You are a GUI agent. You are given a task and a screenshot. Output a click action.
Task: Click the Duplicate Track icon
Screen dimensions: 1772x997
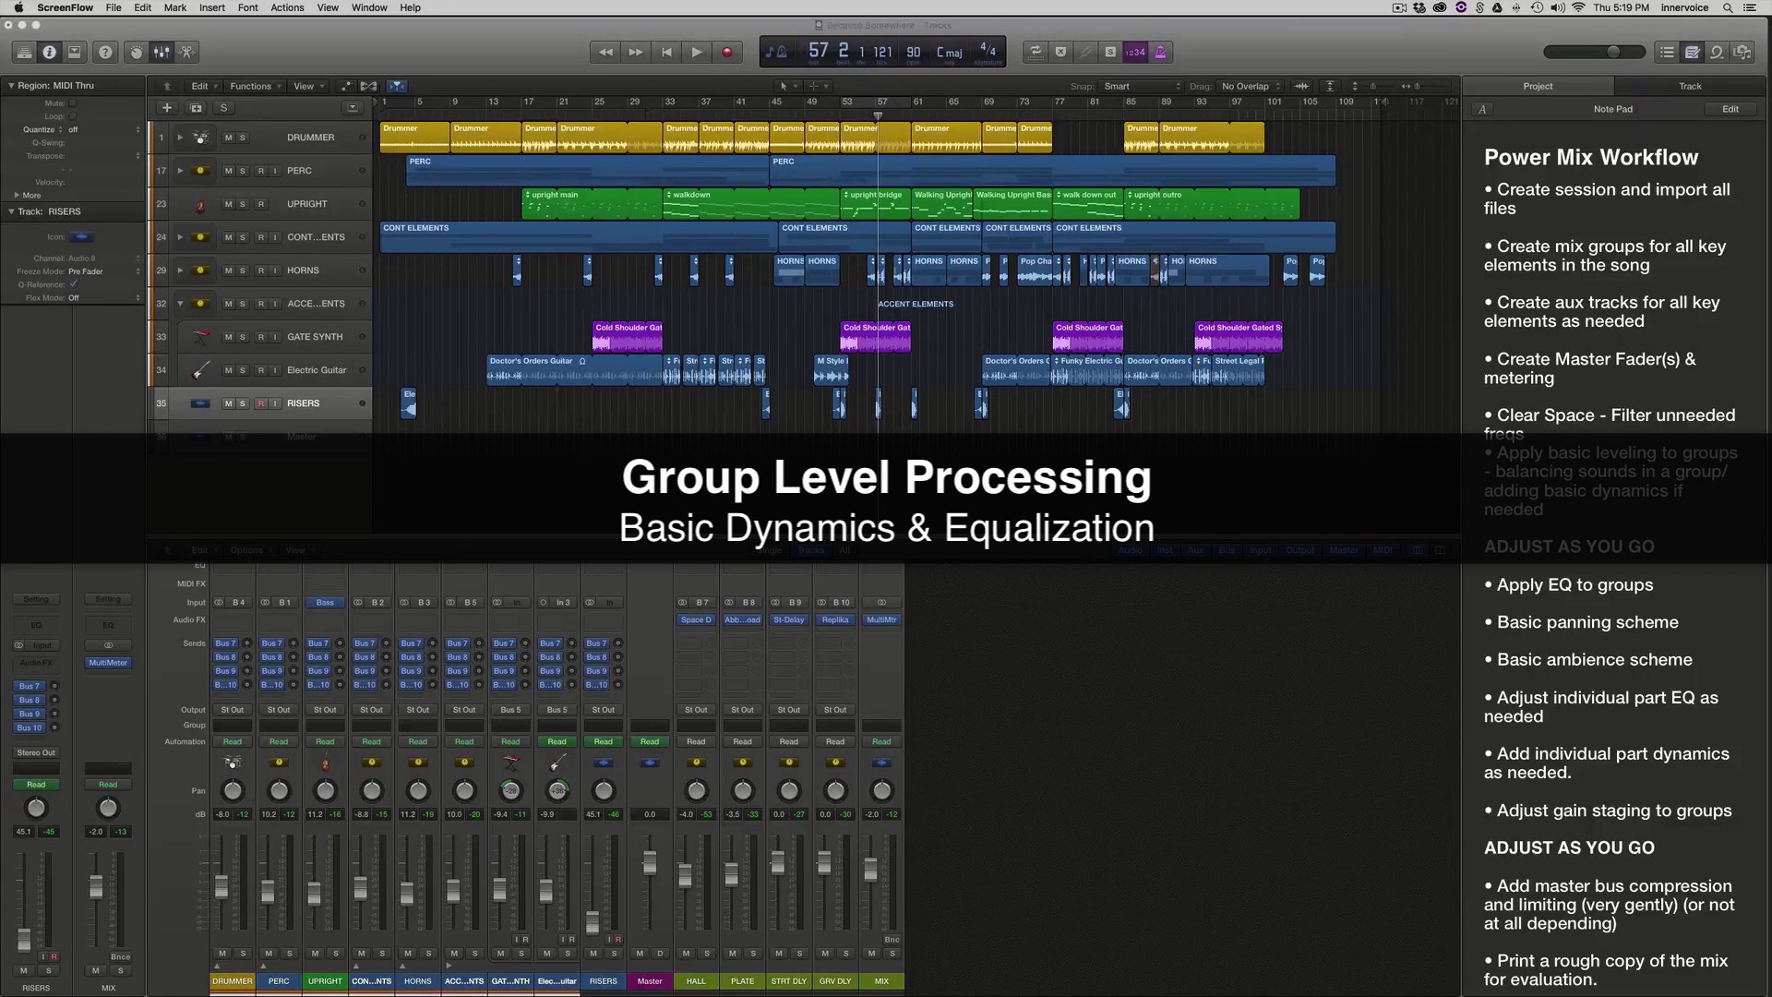point(196,108)
